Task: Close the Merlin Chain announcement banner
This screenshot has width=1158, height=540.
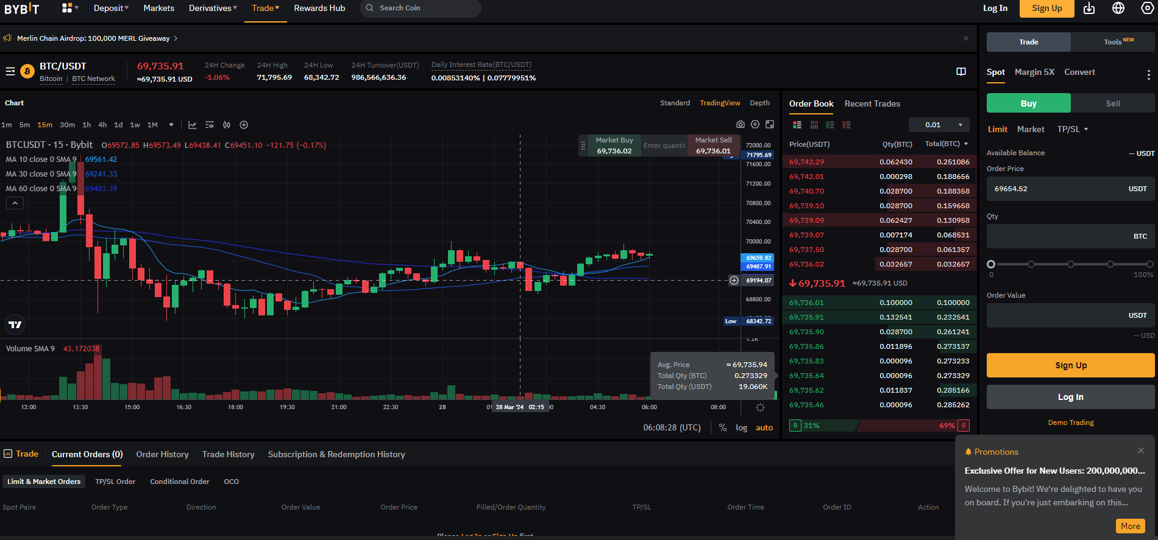Action: 966,38
